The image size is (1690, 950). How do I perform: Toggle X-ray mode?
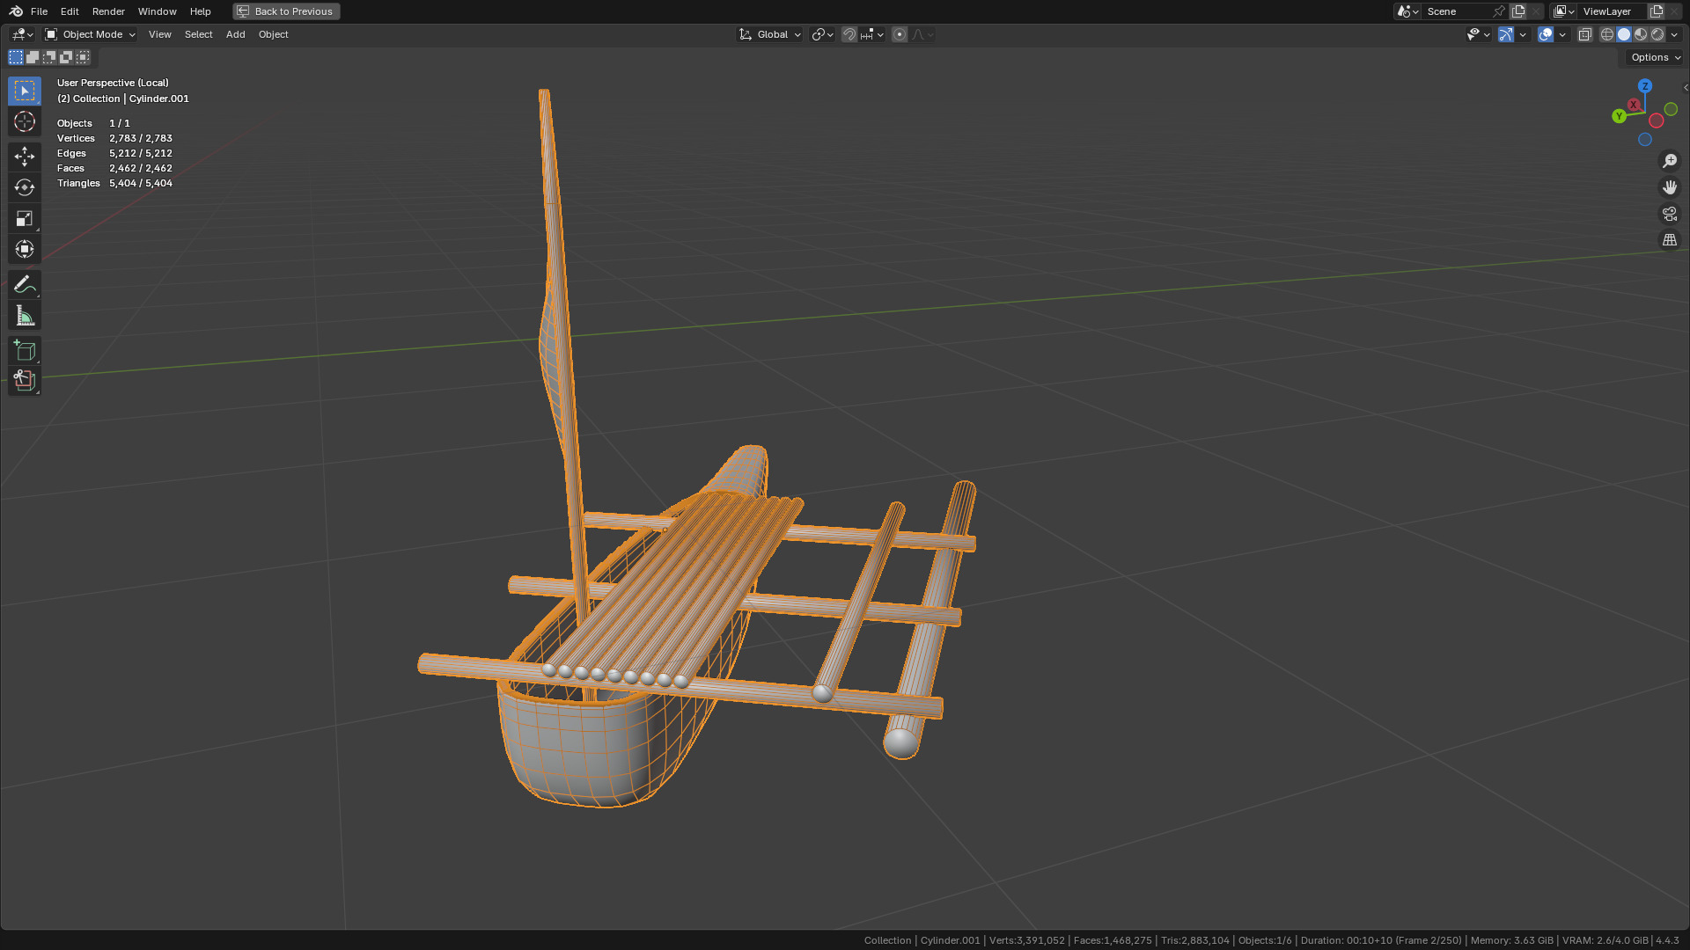tap(1585, 34)
